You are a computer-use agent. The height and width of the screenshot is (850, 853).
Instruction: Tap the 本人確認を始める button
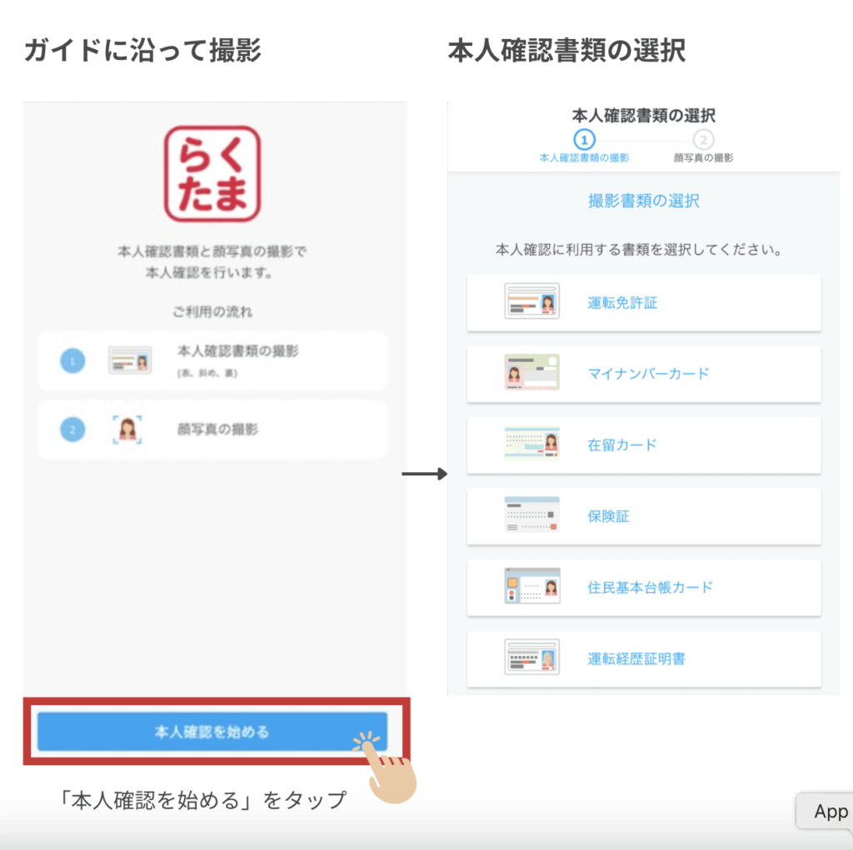point(212,732)
